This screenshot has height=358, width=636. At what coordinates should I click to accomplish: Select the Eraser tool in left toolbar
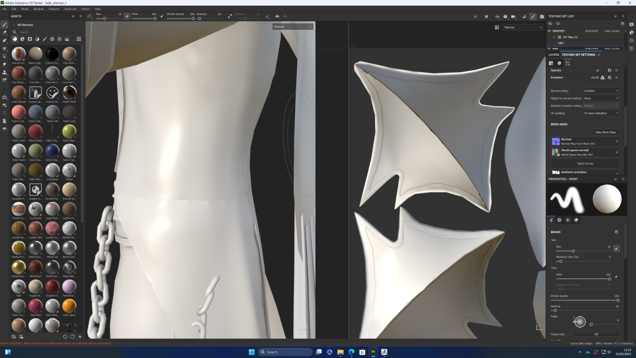[5, 32]
